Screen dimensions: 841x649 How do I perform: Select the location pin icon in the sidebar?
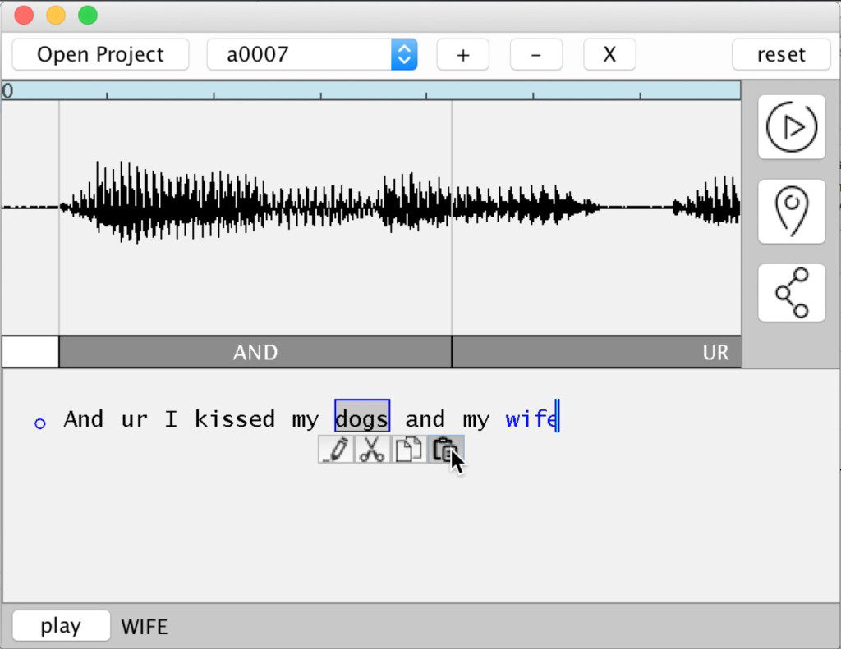pyautogui.click(x=791, y=211)
